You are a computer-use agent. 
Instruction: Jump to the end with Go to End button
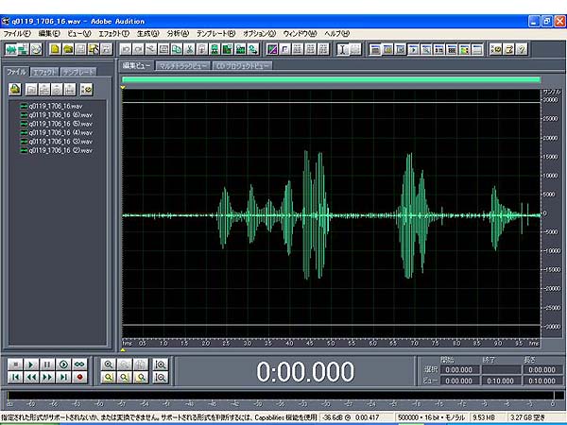pyautogui.click(x=63, y=377)
